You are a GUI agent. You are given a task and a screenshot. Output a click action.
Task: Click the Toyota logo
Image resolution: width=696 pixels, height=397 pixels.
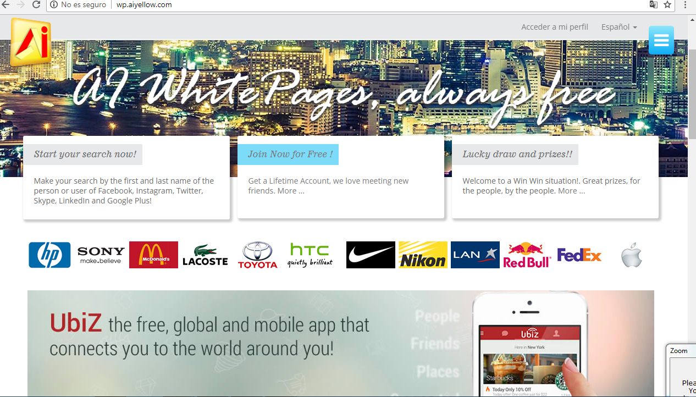pos(258,256)
